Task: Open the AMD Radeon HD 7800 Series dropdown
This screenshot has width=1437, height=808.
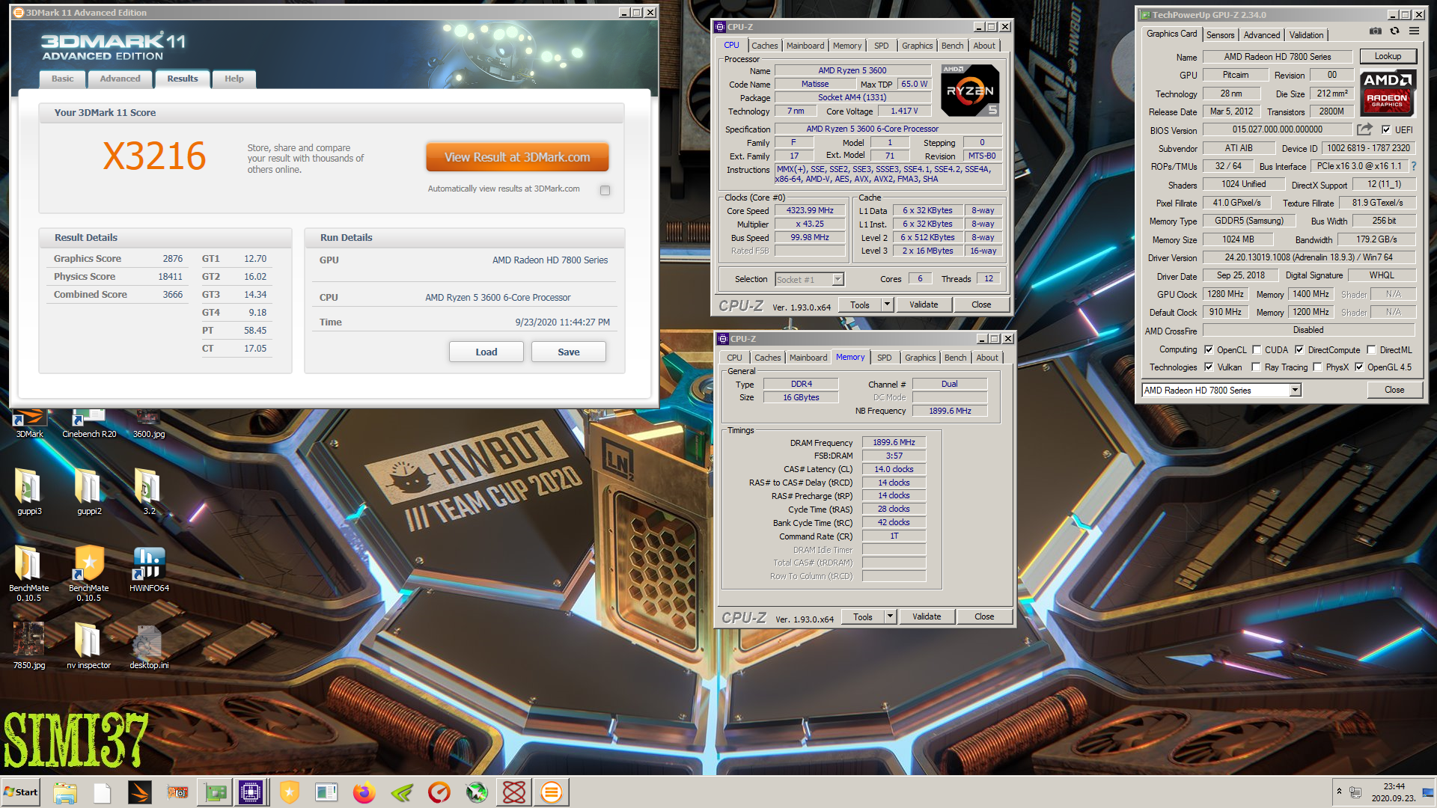Action: click(1296, 390)
